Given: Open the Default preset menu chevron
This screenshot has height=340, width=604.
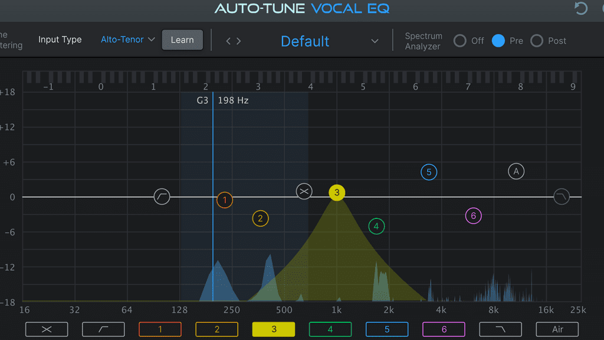Looking at the screenshot, I should pos(375,41).
